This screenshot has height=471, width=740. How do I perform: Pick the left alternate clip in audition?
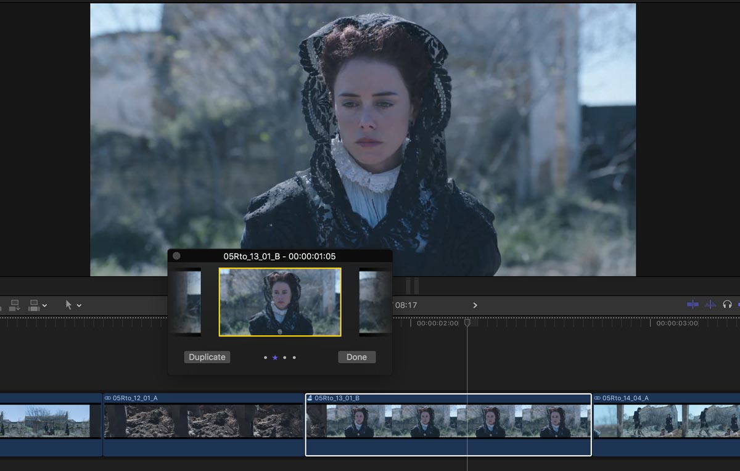tap(185, 302)
